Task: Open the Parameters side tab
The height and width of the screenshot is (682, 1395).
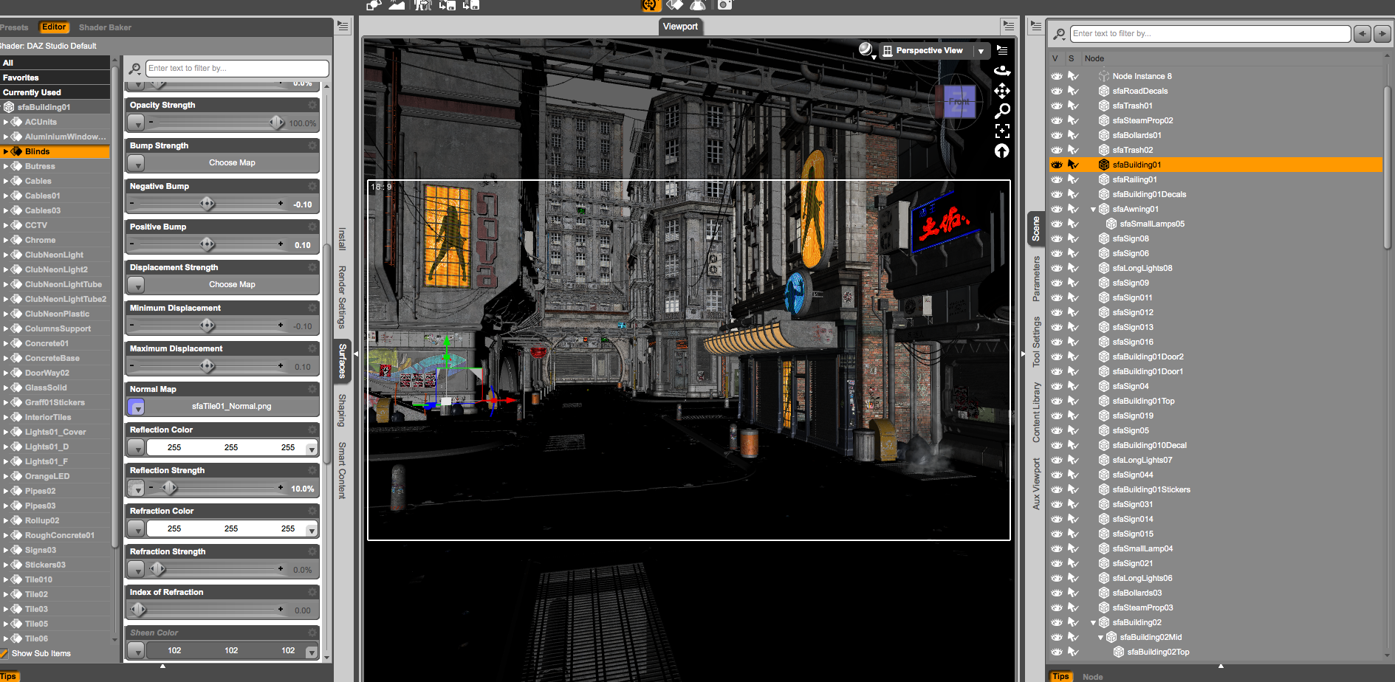Action: pos(1036,278)
